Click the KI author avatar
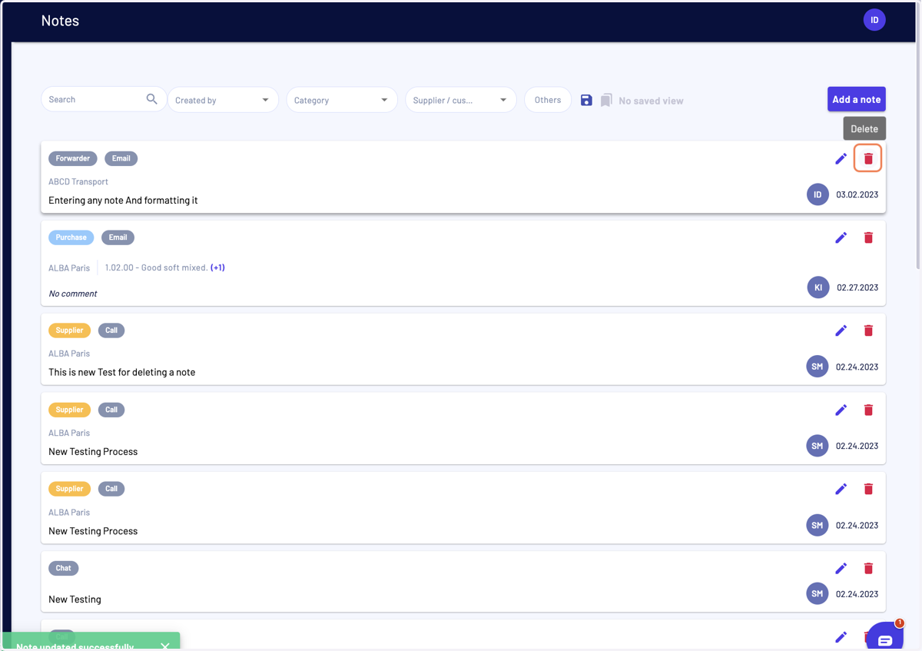922x651 pixels. click(818, 287)
